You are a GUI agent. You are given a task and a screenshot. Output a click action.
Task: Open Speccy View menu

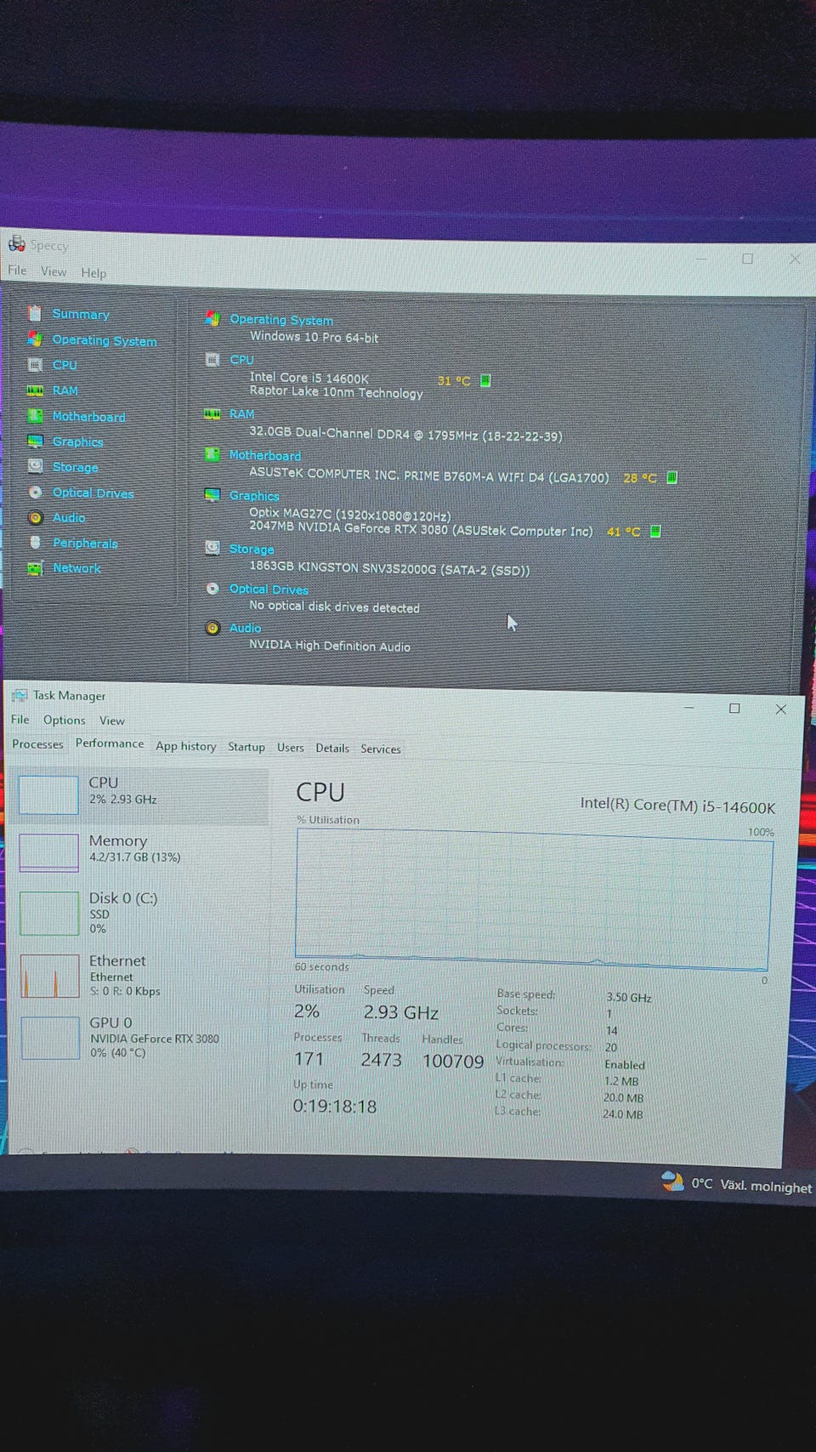click(x=54, y=271)
